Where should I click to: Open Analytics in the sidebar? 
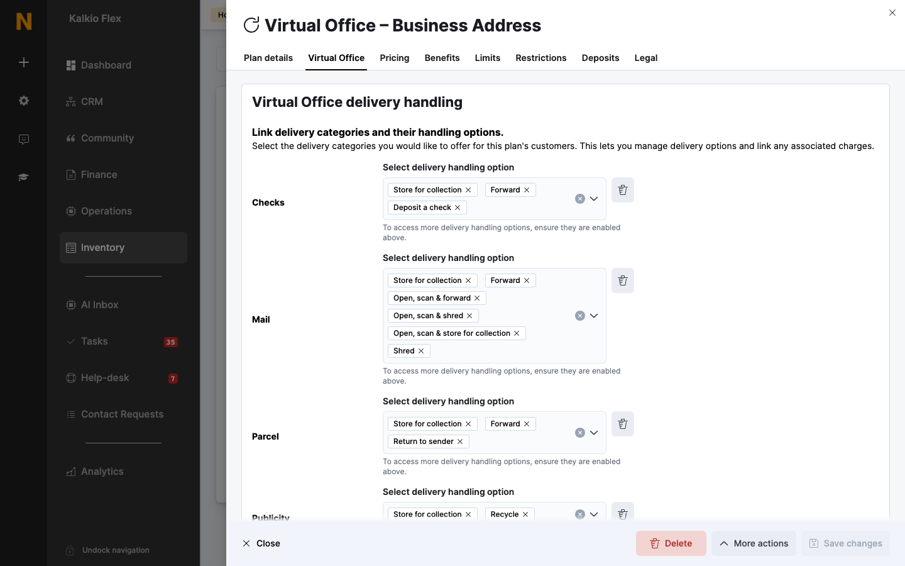coord(123,472)
